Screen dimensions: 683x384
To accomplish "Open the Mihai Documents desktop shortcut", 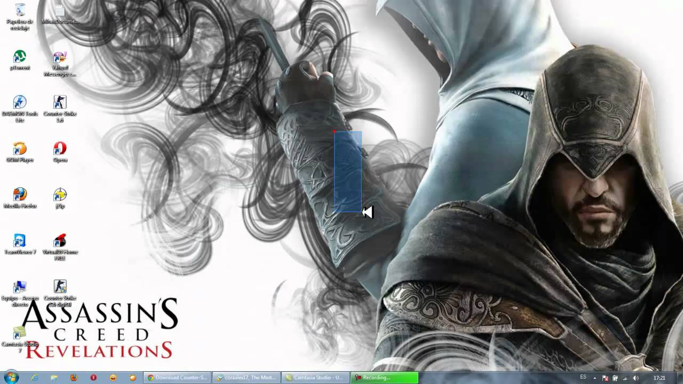I will tap(60, 14).
